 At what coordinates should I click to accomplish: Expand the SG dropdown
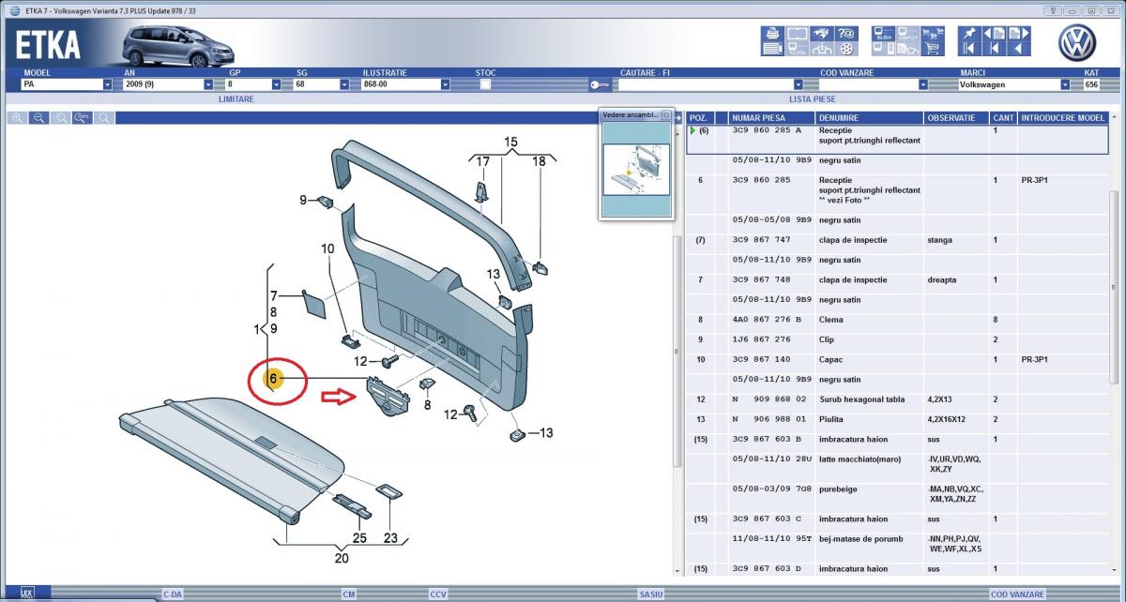pos(342,84)
